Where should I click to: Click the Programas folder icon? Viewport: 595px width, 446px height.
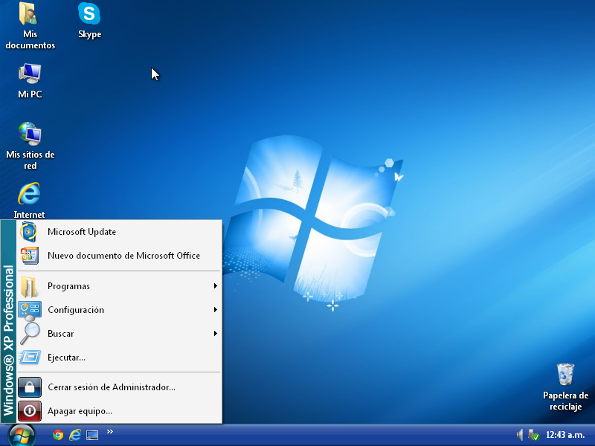pos(29,286)
